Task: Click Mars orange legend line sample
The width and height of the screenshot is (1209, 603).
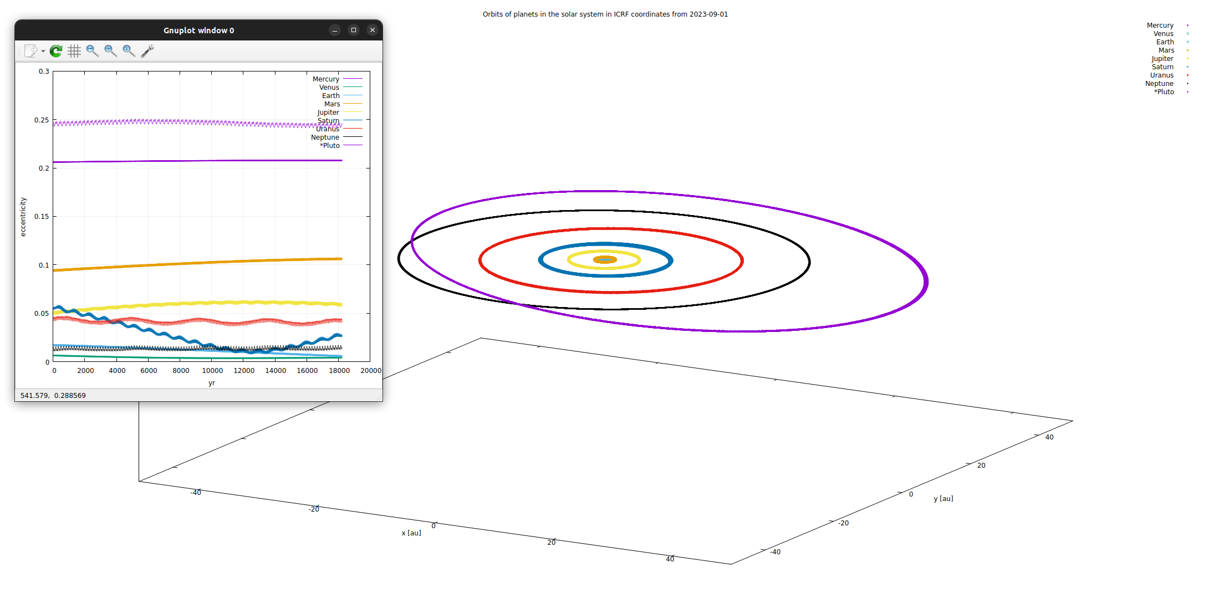Action: click(353, 104)
